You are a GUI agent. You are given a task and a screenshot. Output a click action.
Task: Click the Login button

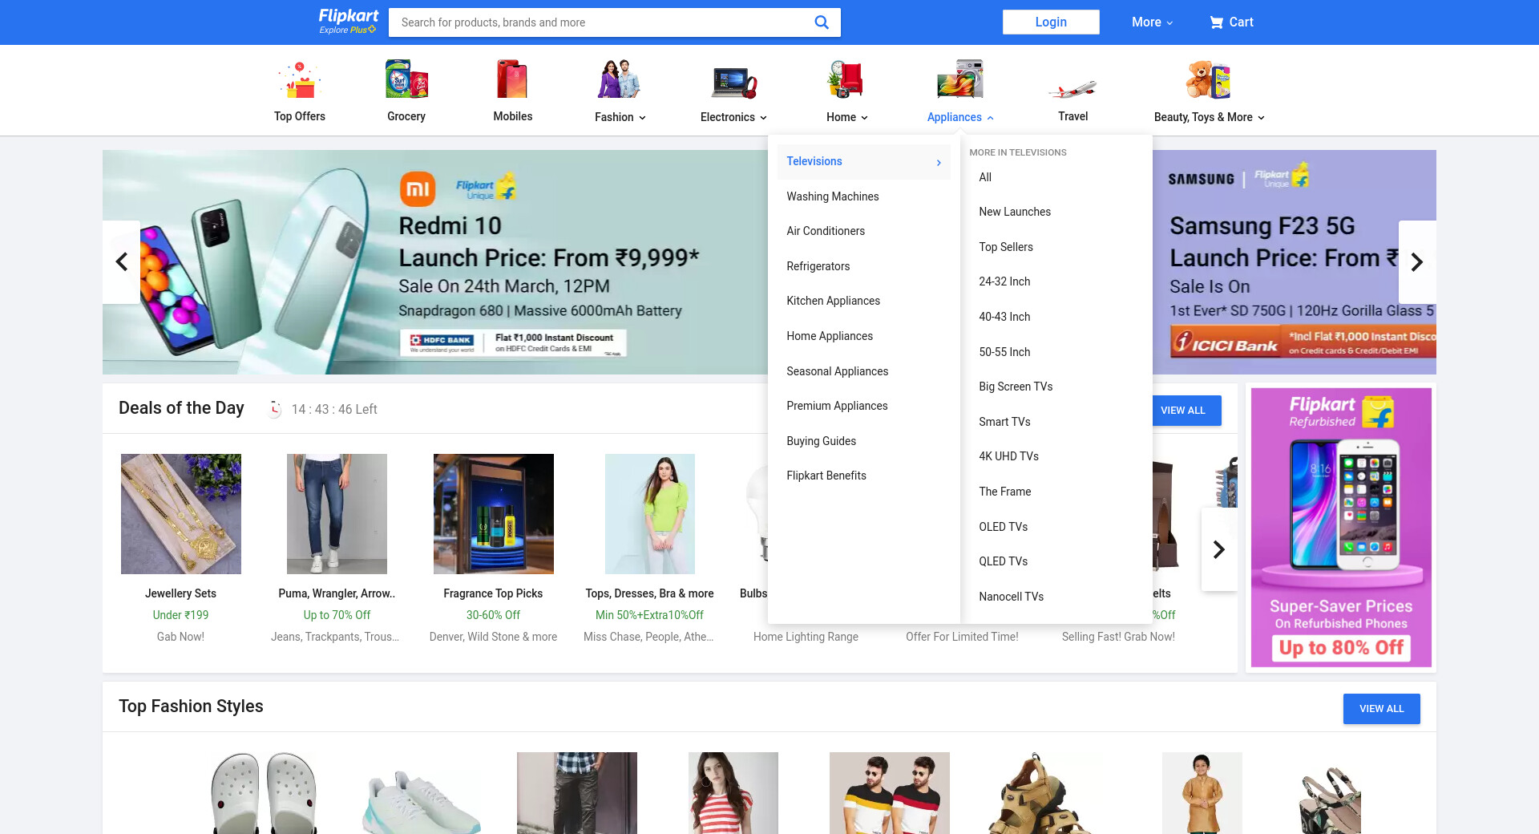(1050, 22)
